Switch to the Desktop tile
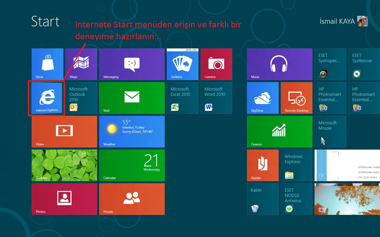 tap(64, 165)
